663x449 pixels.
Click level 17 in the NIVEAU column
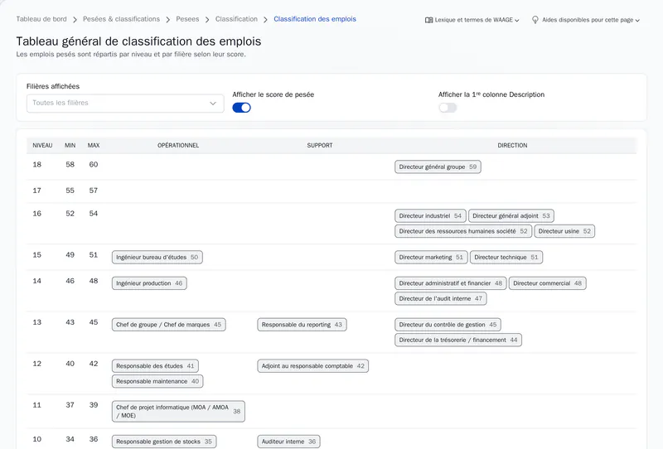[37, 191]
